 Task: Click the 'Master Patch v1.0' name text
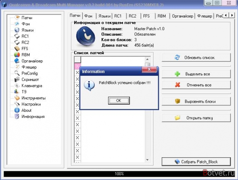[x=150, y=29]
